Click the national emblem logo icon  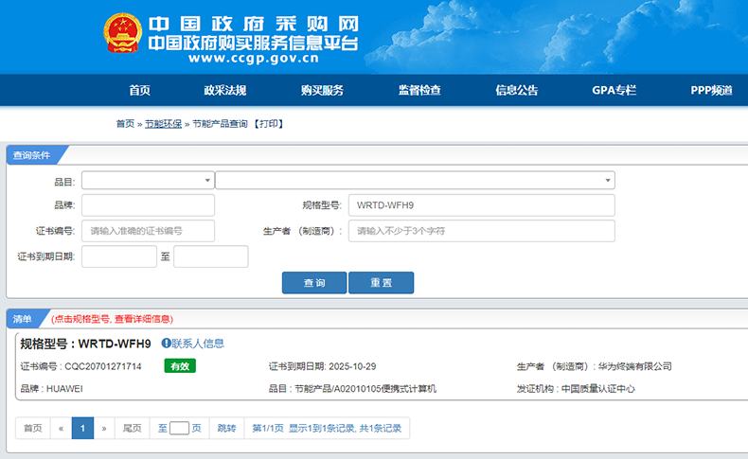[121, 33]
